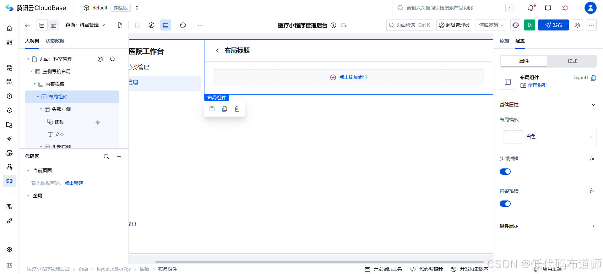Click the canvas horizontal scrollbar
Viewport: 603px width, 274px height.
tap(319, 262)
